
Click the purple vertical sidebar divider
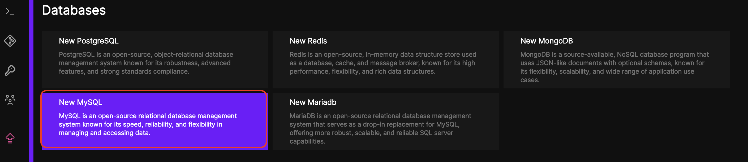click(31, 81)
